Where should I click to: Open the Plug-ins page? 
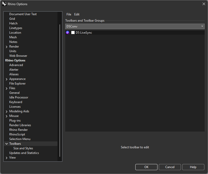pos(15,121)
